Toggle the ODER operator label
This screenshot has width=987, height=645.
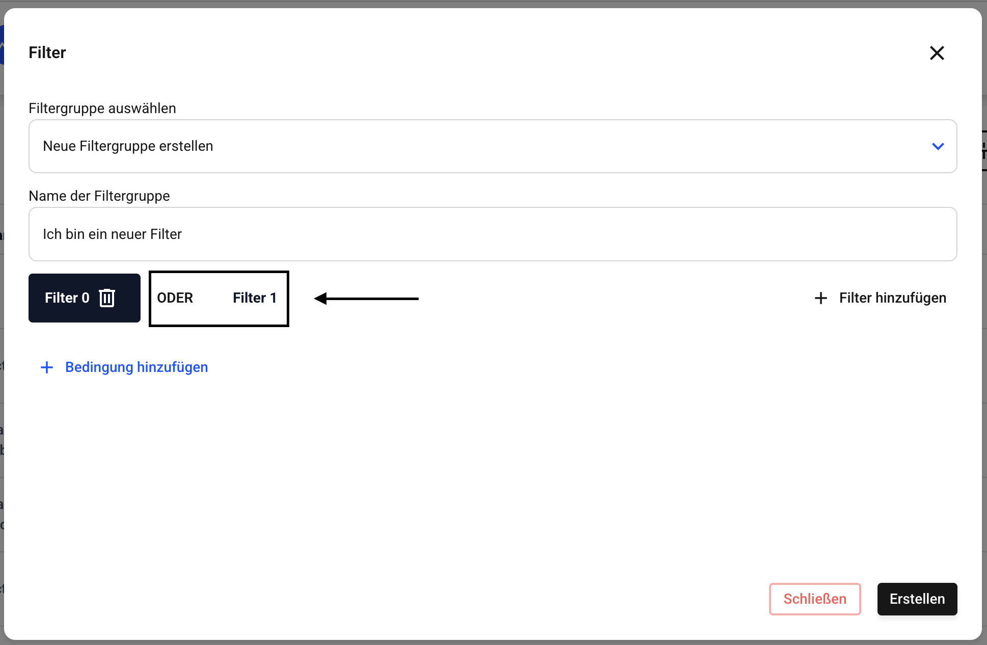pos(175,298)
